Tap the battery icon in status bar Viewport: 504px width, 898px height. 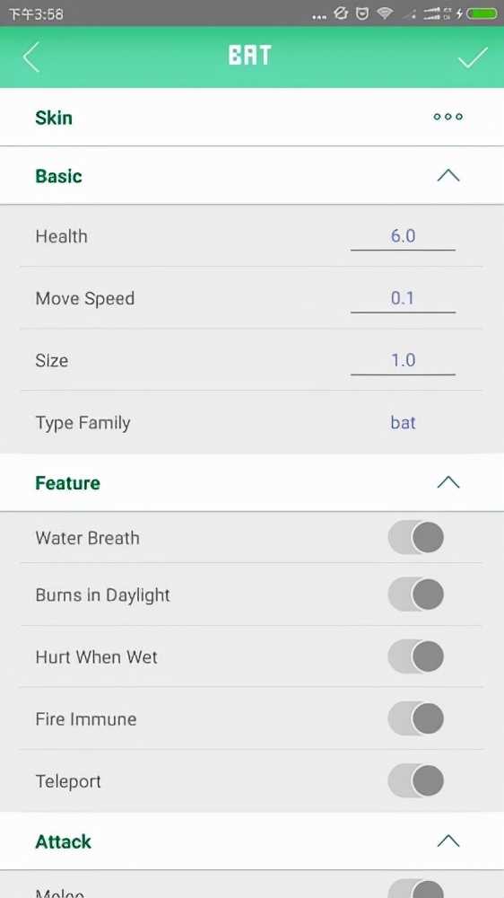tap(482, 13)
